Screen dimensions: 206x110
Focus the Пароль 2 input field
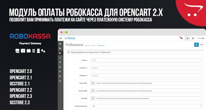coord(146,76)
